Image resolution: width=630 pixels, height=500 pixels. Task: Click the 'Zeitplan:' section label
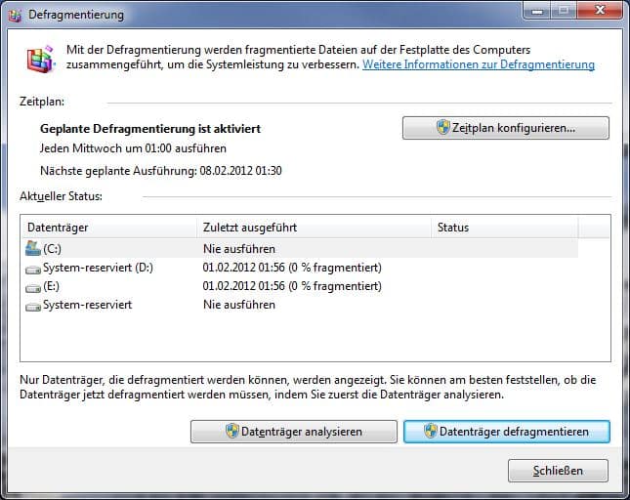click(42, 102)
